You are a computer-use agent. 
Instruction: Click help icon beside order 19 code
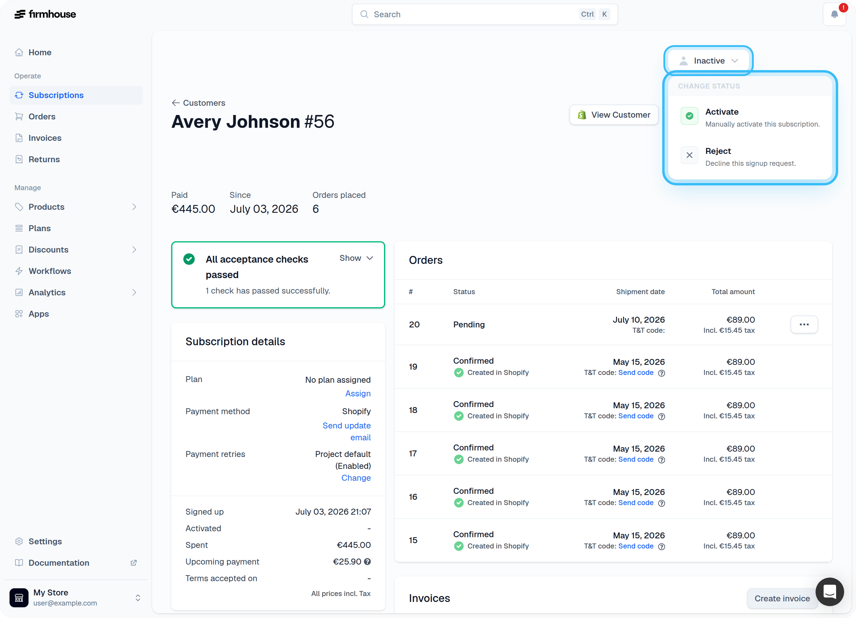[661, 373]
